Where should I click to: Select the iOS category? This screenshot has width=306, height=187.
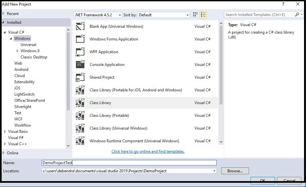pyautogui.click(x=17, y=88)
